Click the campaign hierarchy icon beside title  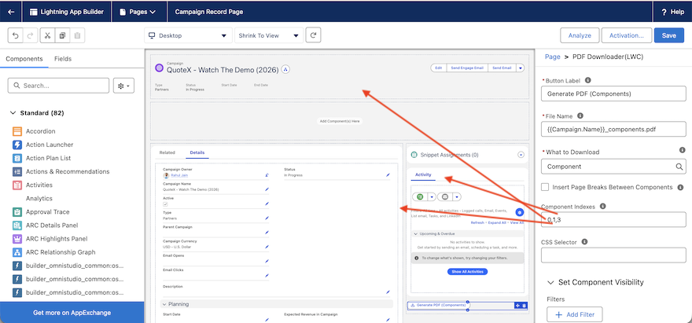tap(285, 69)
